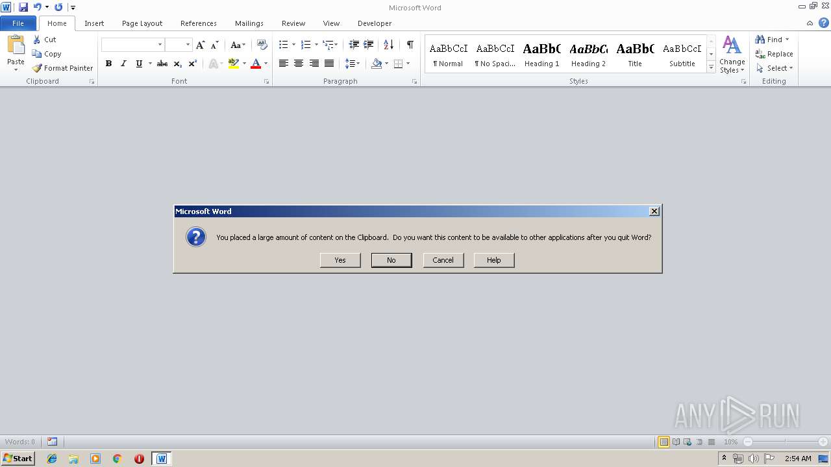This screenshot has height=467, width=831.
Task: Click the Numbering list icon
Action: [306, 45]
